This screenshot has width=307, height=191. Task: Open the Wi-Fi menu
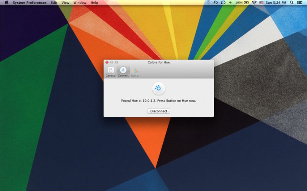coord(254,3)
